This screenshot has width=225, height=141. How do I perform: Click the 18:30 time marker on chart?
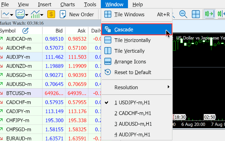click(180, 117)
